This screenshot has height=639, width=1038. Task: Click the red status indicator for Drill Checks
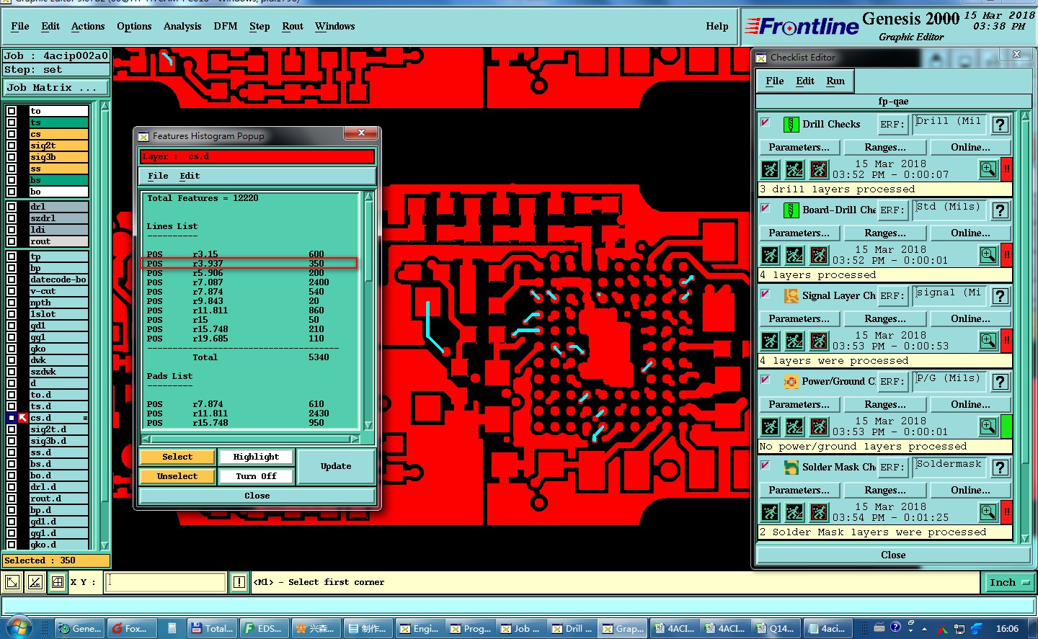1007,169
